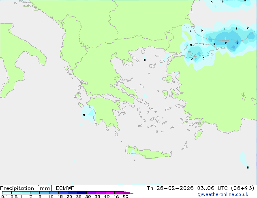Pick the 40–45 mm magenta legend swatch
The image size is (257, 198).
click(x=110, y=193)
